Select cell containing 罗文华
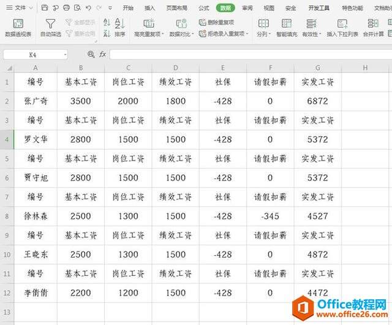Image resolution: width=392 pixels, height=325 pixels. point(36,139)
